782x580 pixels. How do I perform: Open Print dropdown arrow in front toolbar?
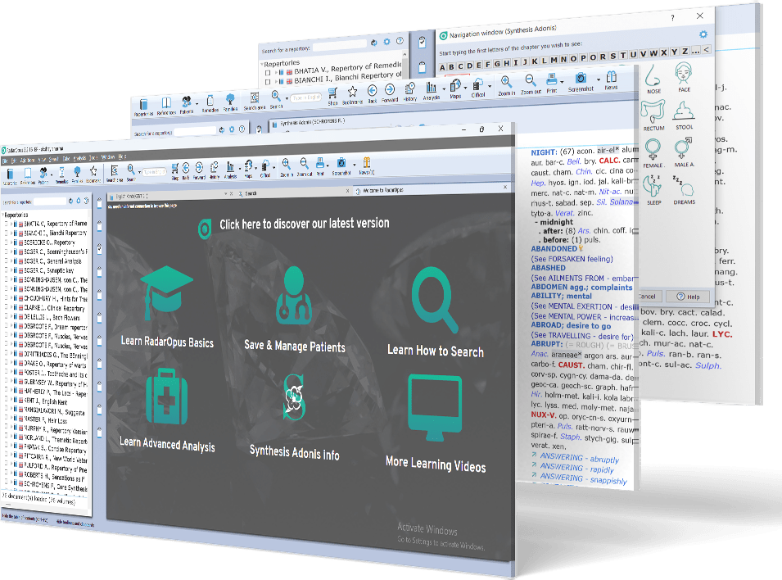pyautogui.click(x=328, y=165)
